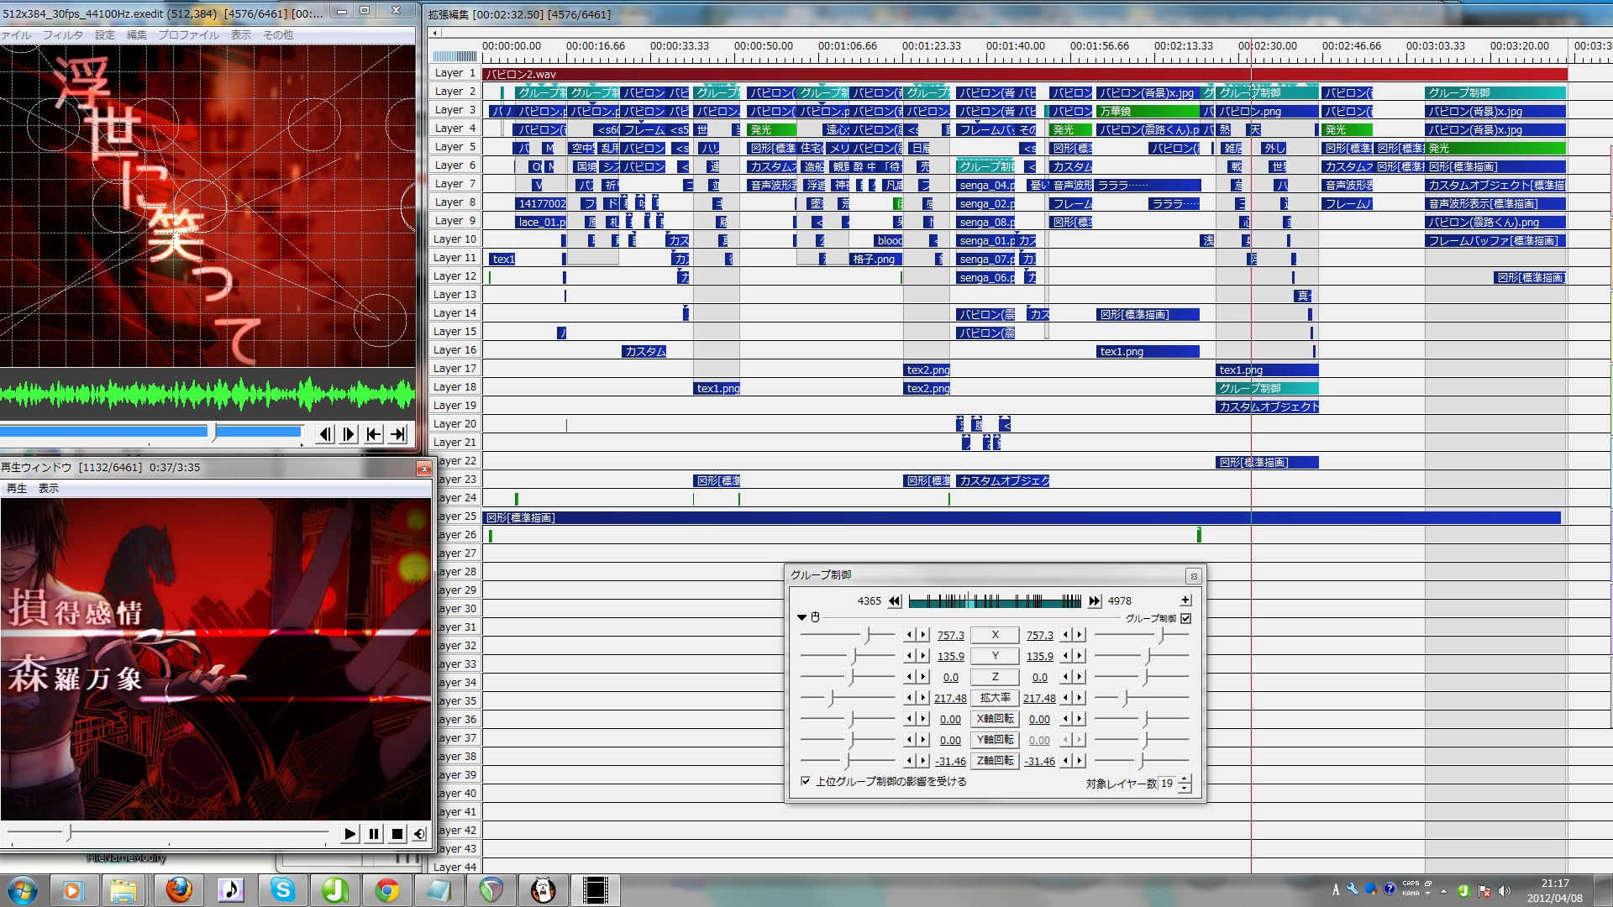This screenshot has height=907, width=1613.
Task: Decrease 対象レイヤー数 with down arrow
Action: (x=1185, y=789)
